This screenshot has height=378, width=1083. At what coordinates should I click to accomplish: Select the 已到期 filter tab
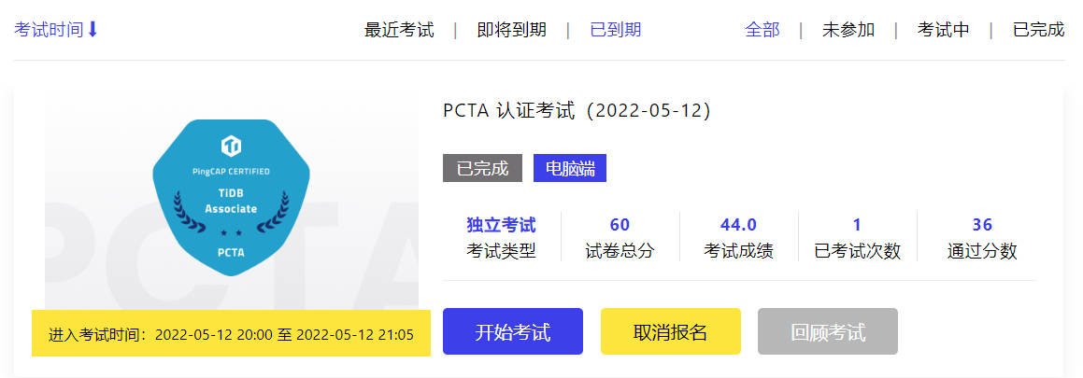[615, 30]
